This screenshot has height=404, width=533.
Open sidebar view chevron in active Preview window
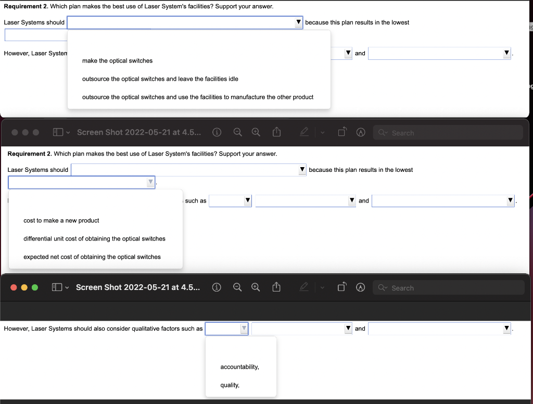point(67,288)
